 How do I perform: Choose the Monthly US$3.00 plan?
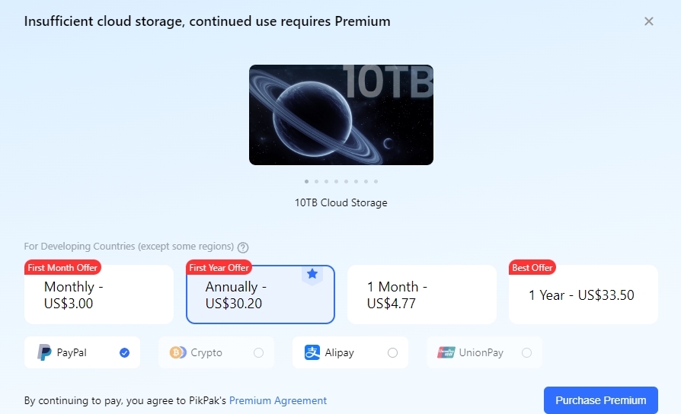[x=99, y=295]
